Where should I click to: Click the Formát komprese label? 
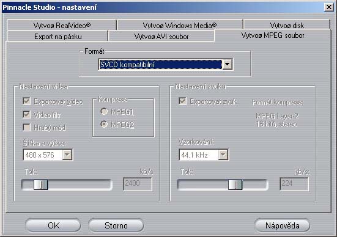point(278,102)
